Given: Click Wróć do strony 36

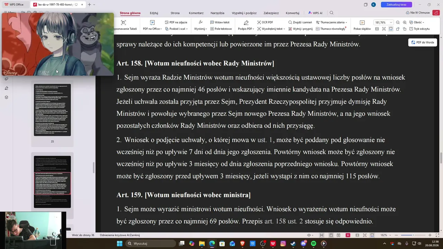Looking at the screenshot, I should point(83,235).
